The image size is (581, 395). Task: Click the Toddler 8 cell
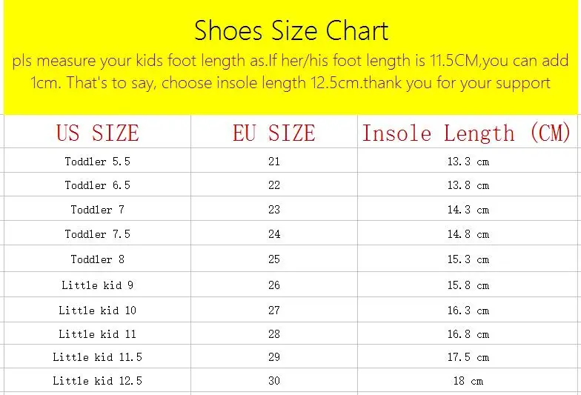[x=98, y=259]
